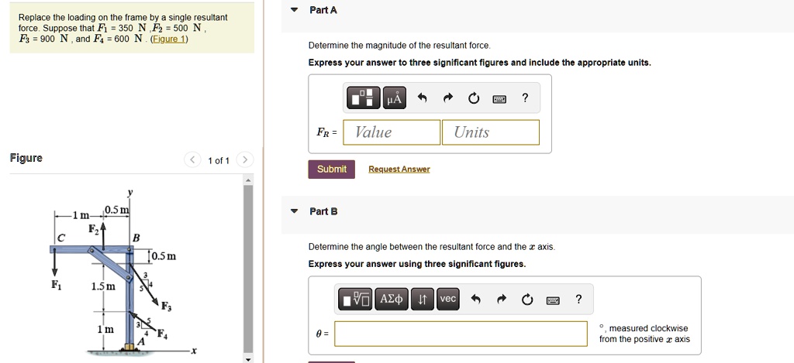The image size is (794, 363).
Task: Click Part A undo arrow
Action: (x=422, y=98)
